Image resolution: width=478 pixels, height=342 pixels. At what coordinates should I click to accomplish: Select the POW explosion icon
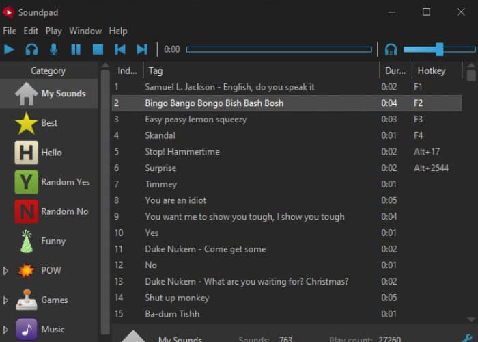point(26,271)
